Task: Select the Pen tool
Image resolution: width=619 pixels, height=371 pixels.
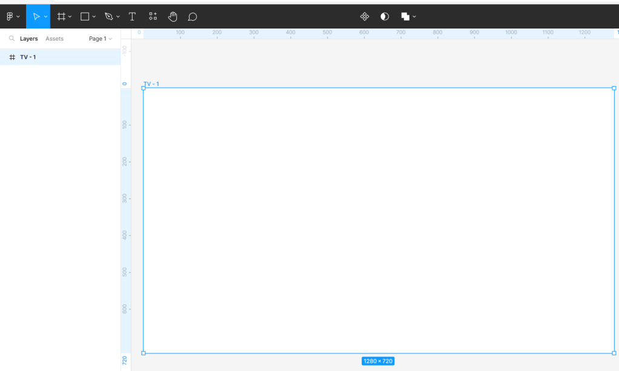Action: (109, 16)
